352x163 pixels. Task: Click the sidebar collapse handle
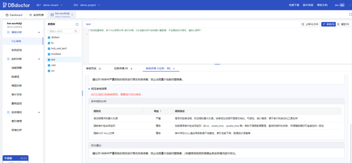tap(82, 93)
